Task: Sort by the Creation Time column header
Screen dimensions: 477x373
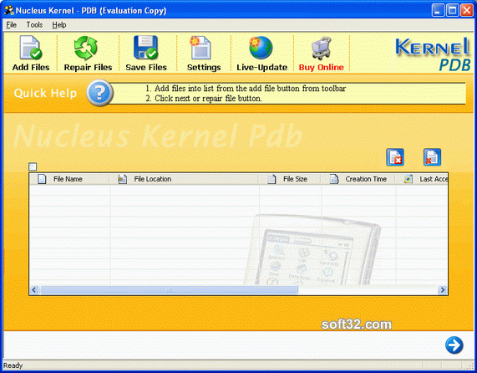Action: click(x=358, y=179)
